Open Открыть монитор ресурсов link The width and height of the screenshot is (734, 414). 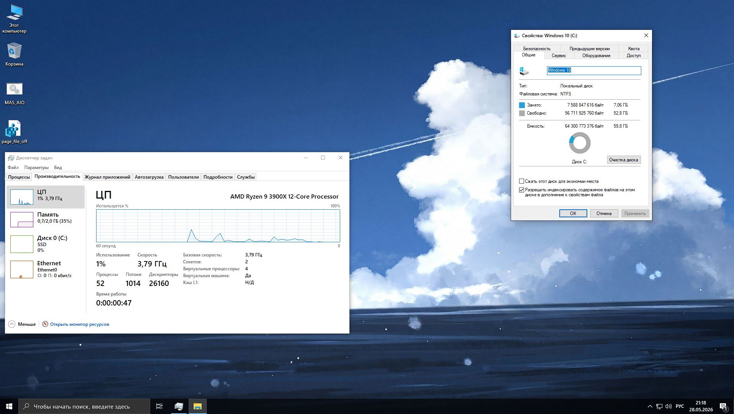80,324
